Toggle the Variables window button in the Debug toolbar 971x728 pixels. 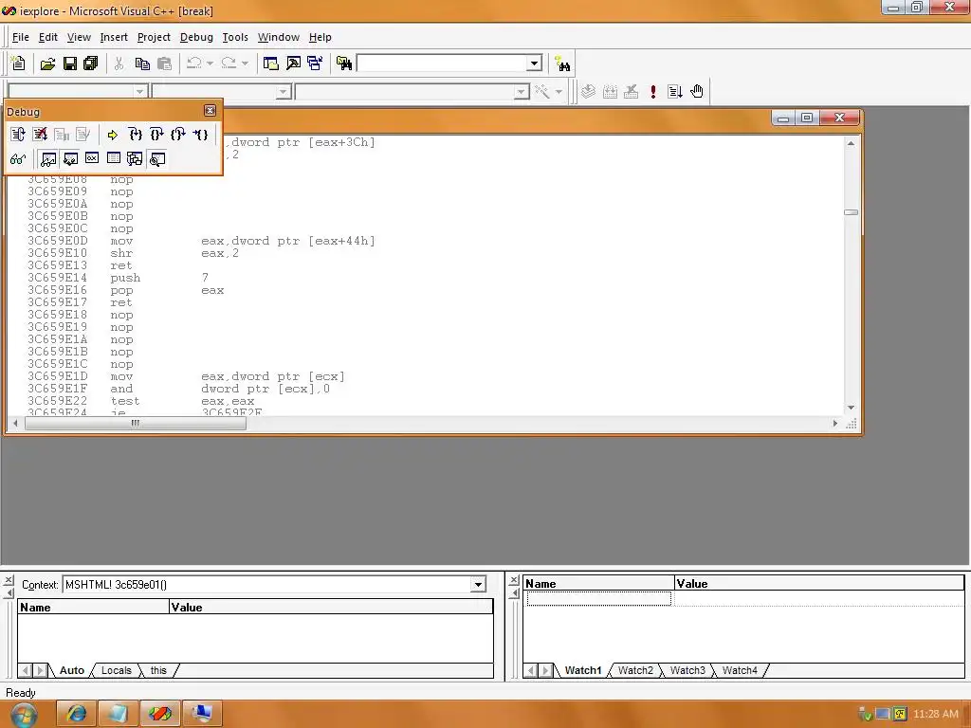tap(70, 159)
